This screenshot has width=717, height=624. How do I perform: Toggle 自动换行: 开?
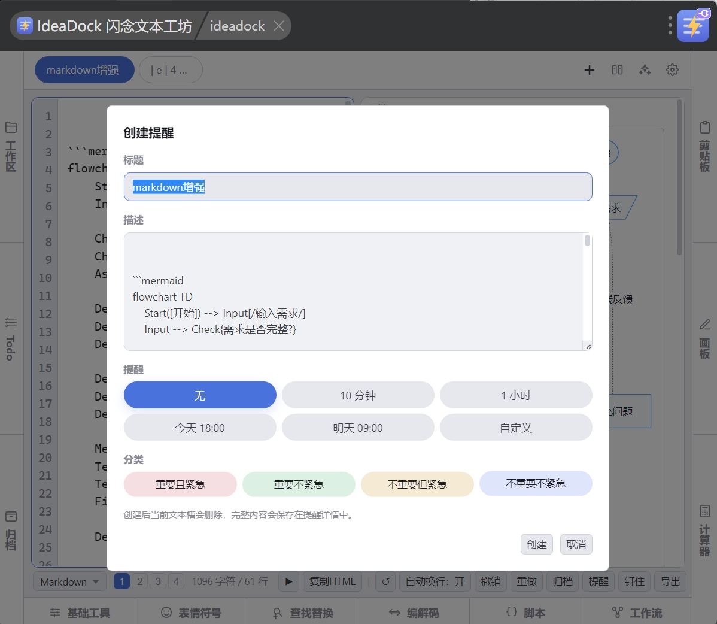[x=435, y=581]
